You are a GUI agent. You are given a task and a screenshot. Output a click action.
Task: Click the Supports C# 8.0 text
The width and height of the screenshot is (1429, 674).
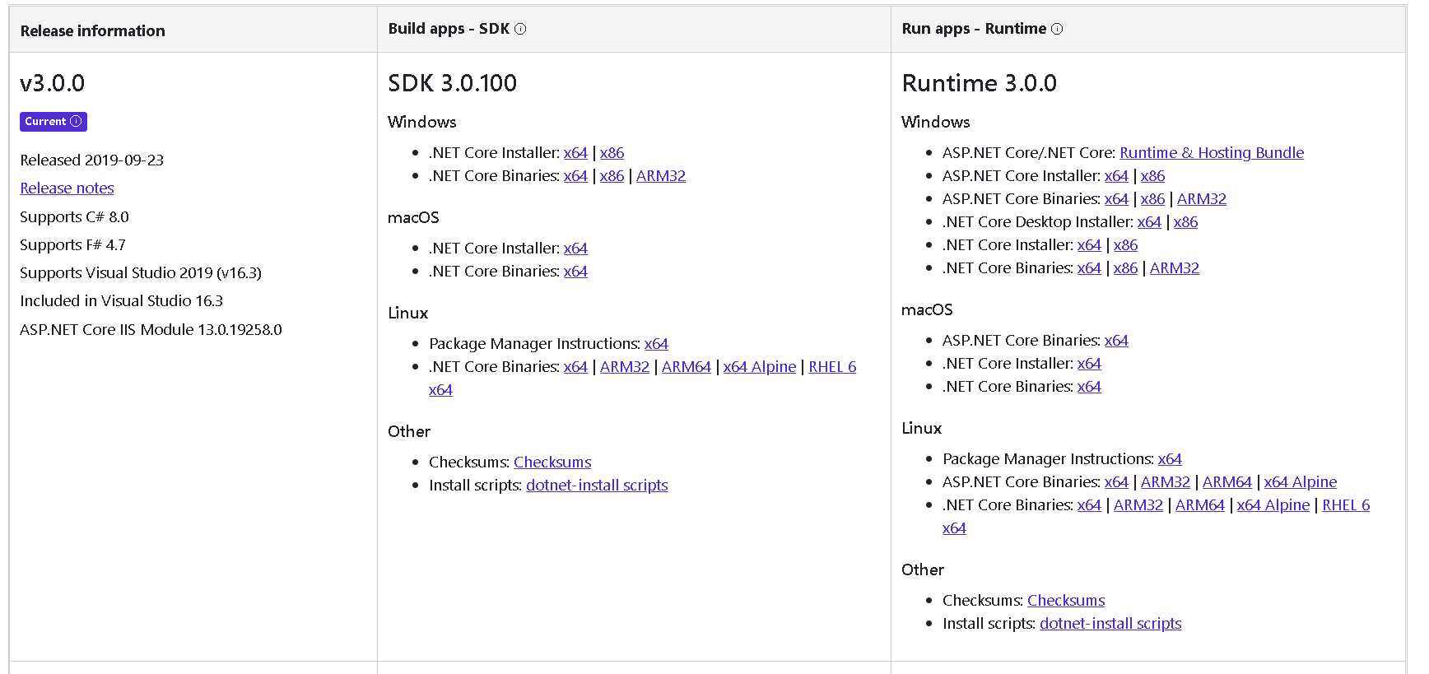point(75,216)
